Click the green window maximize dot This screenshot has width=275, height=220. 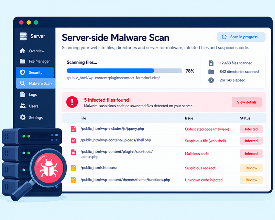36,22
